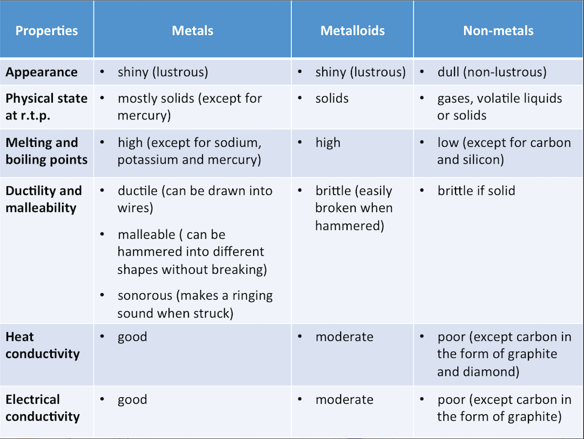Select 'low (except for carbon and silicon)' text
The width and height of the screenshot is (584, 439).
(x=504, y=151)
